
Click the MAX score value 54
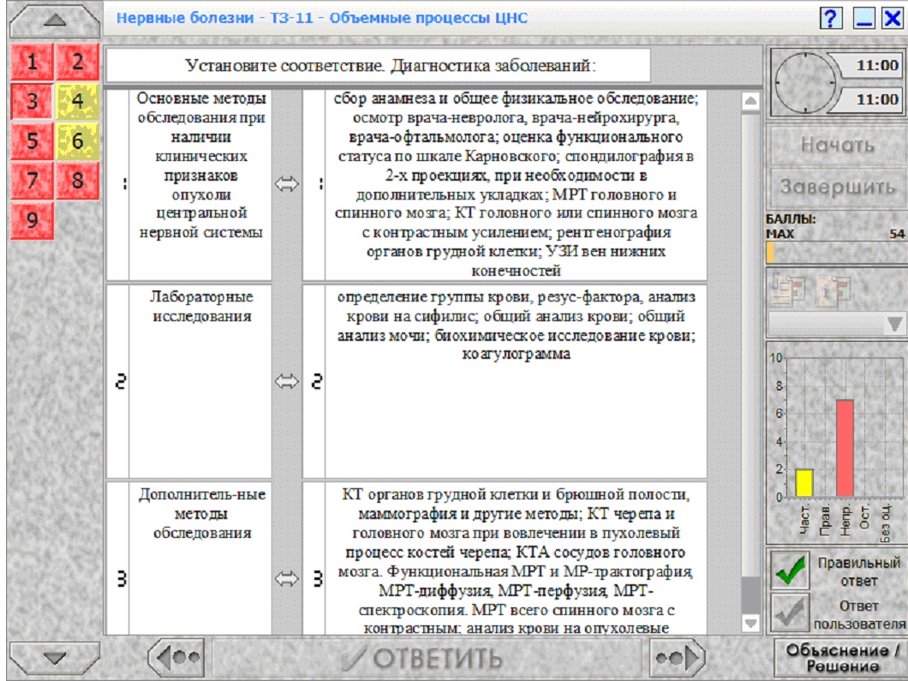pos(896,234)
